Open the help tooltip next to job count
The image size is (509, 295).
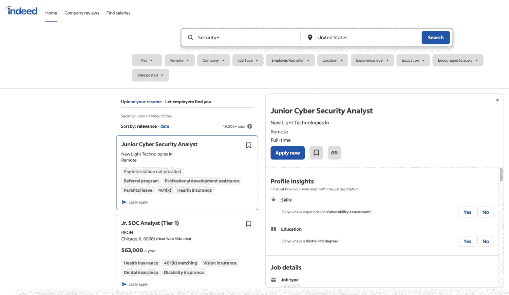[250, 126]
